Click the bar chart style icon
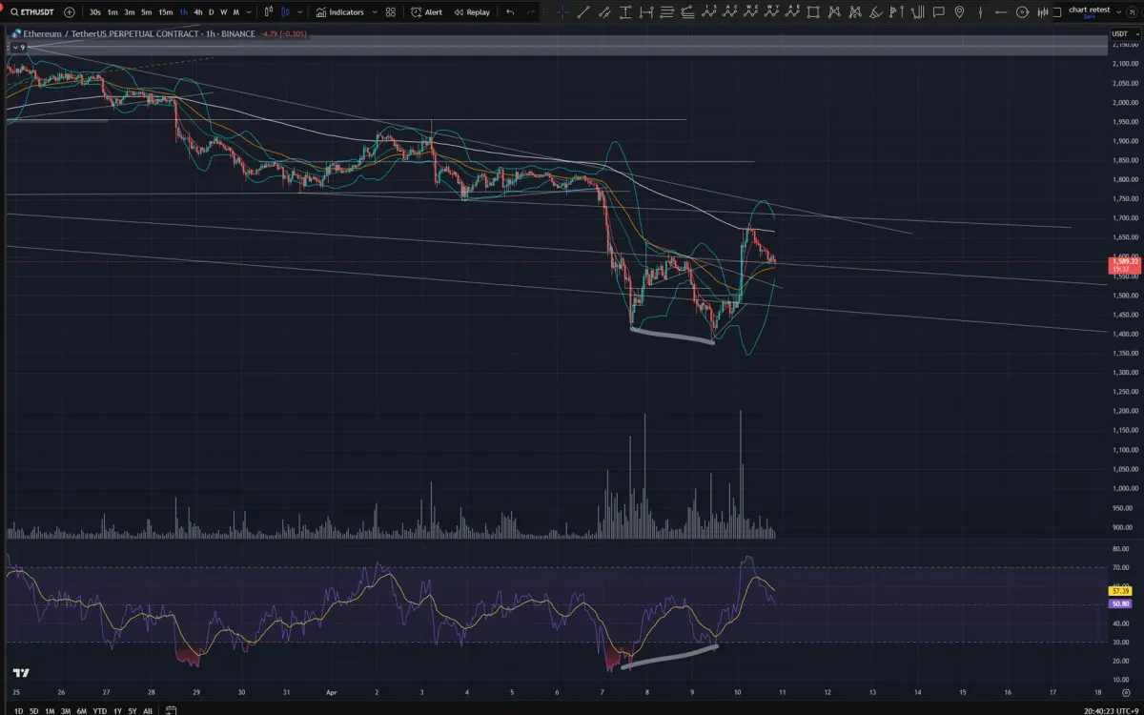The width and height of the screenshot is (1144, 715). pos(269,12)
